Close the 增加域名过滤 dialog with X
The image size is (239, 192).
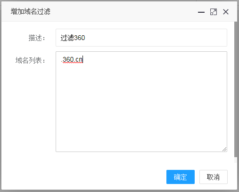point(226,12)
